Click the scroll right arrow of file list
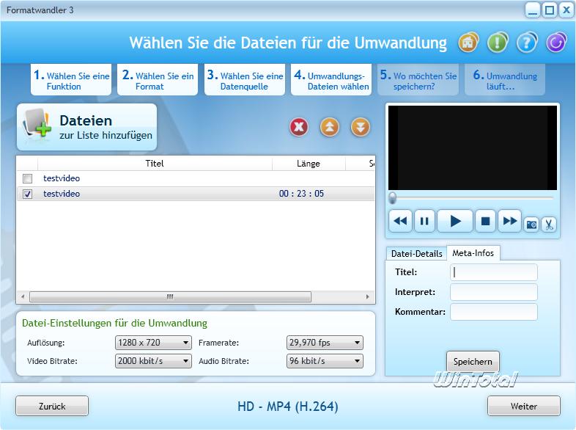The height and width of the screenshot is (430, 576). tap(367, 296)
